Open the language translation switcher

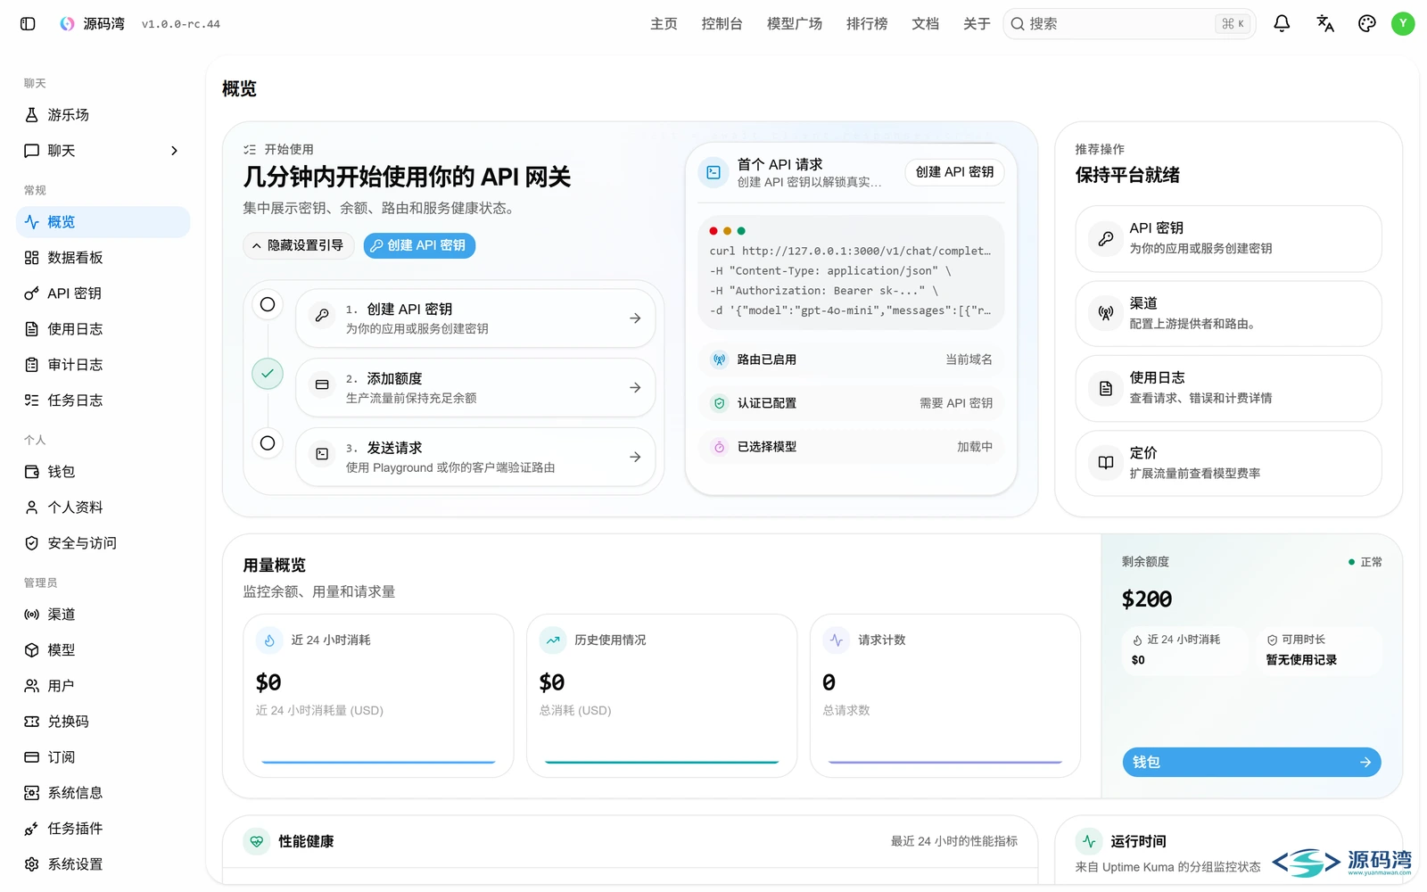coord(1325,24)
